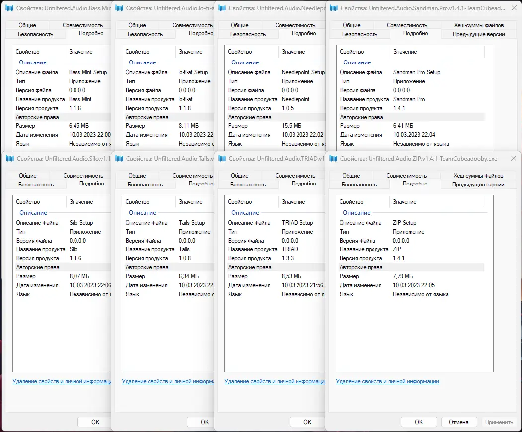
Task: Click Описание group header in ZIP window
Action: click(x=356, y=213)
